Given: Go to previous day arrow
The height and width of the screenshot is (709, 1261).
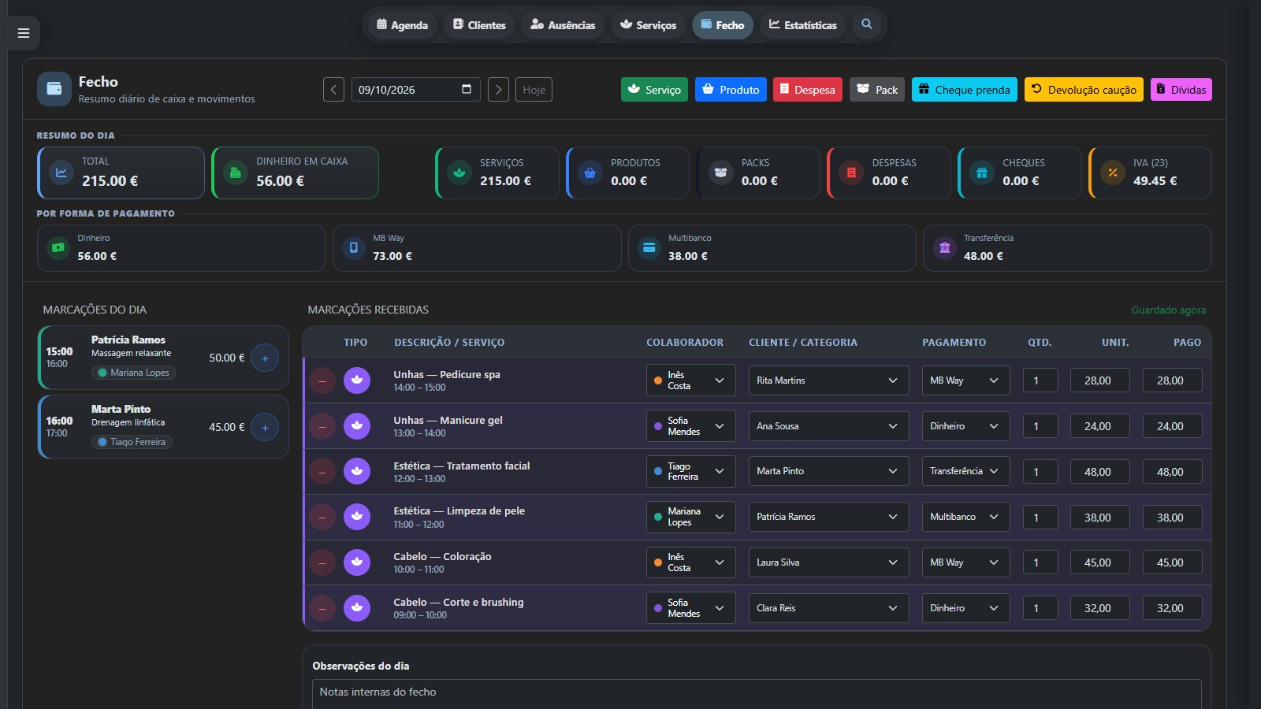Looking at the screenshot, I should click(x=333, y=90).
